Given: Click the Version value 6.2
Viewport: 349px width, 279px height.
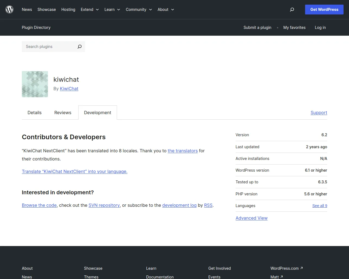Looking at the screenshot, I should 324,135.
